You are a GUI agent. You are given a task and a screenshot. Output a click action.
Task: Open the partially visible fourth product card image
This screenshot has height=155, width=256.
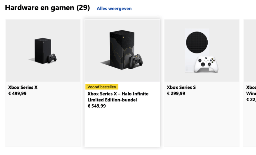pos(250,50)
